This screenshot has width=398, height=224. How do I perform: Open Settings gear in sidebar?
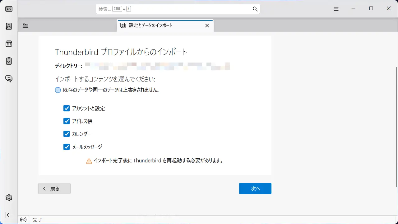coord(9,198)
